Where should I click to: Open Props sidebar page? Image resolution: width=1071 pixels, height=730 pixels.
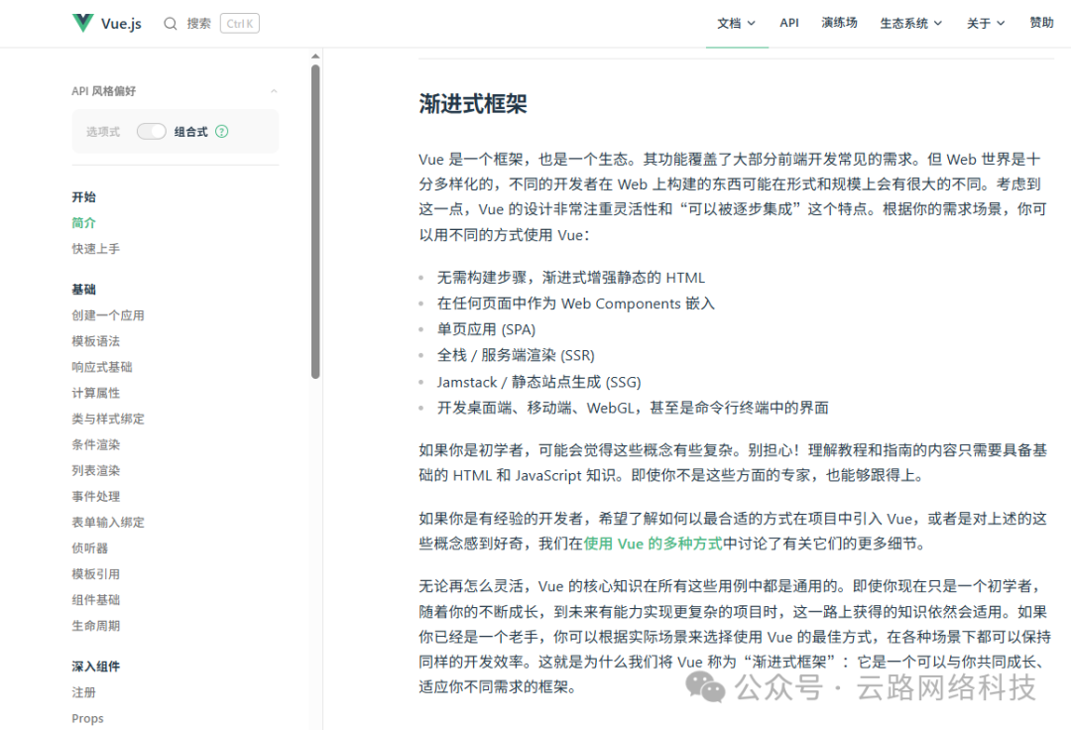(x=87, y=718)
